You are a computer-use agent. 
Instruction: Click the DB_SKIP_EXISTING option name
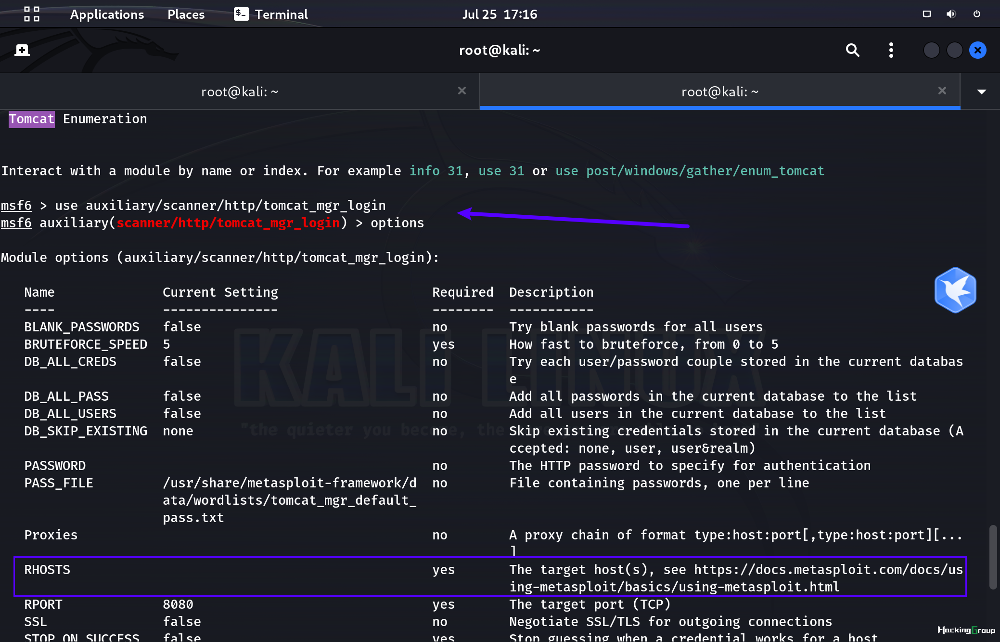(86, 431)
